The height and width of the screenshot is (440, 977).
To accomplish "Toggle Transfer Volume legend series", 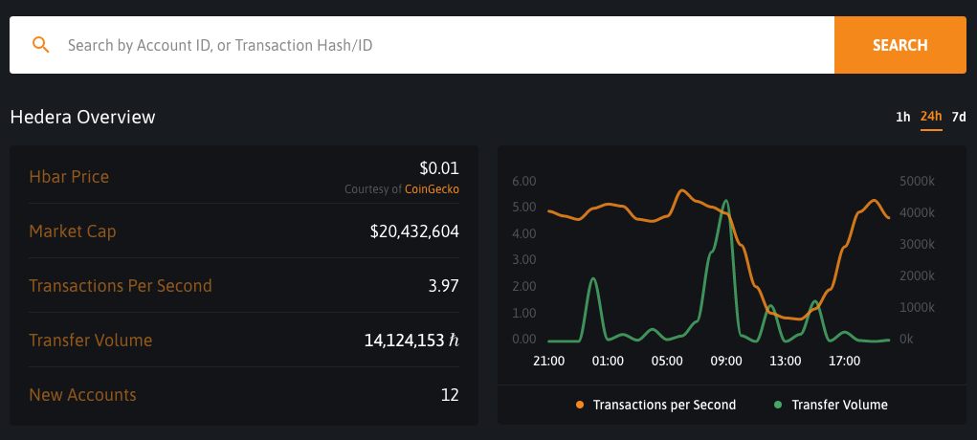I will pos(839,405).
